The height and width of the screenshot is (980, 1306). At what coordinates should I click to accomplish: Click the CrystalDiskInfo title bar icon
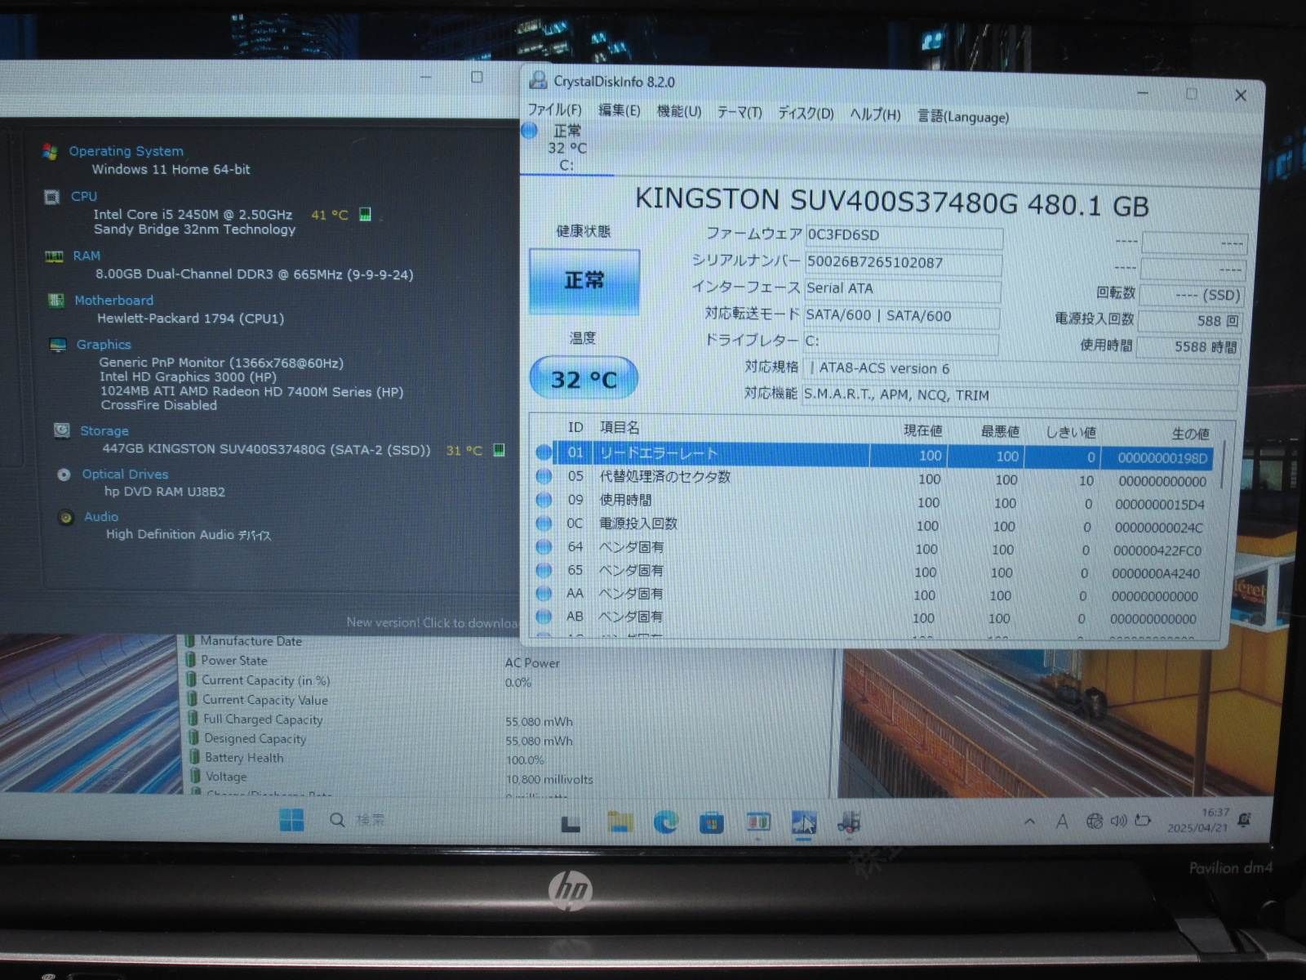(538, 80)
